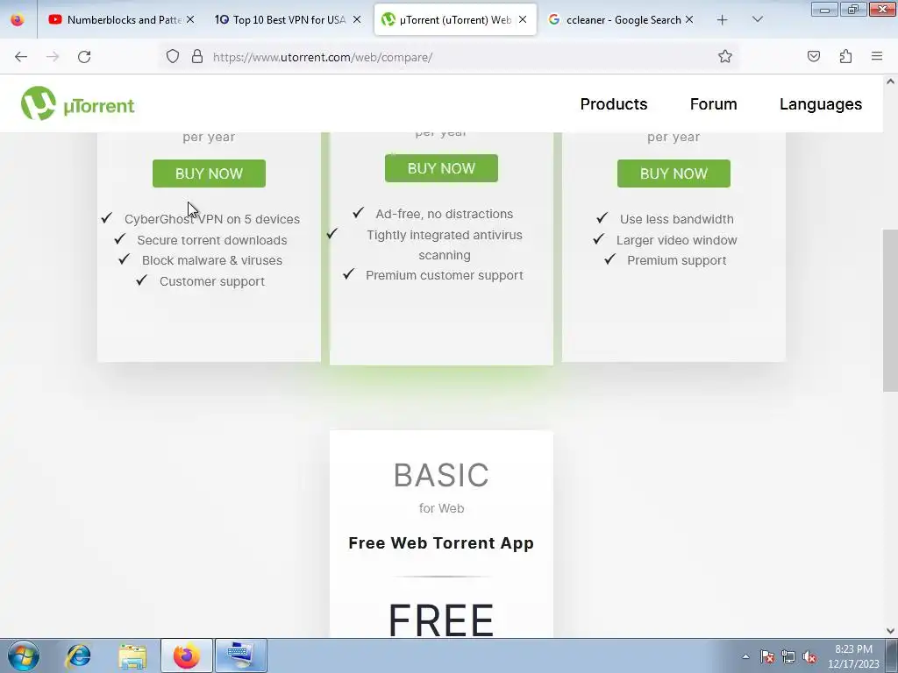
Task: Save page to Pocket
Action: pos(814,57)
